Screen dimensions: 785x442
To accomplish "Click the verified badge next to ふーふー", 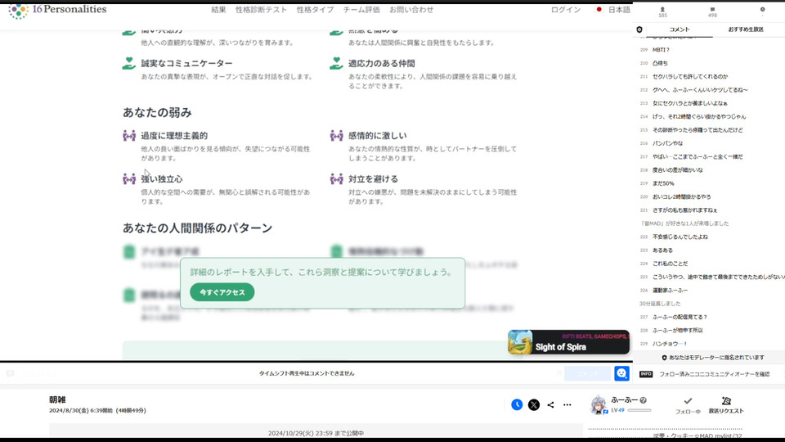I will 644,400.
